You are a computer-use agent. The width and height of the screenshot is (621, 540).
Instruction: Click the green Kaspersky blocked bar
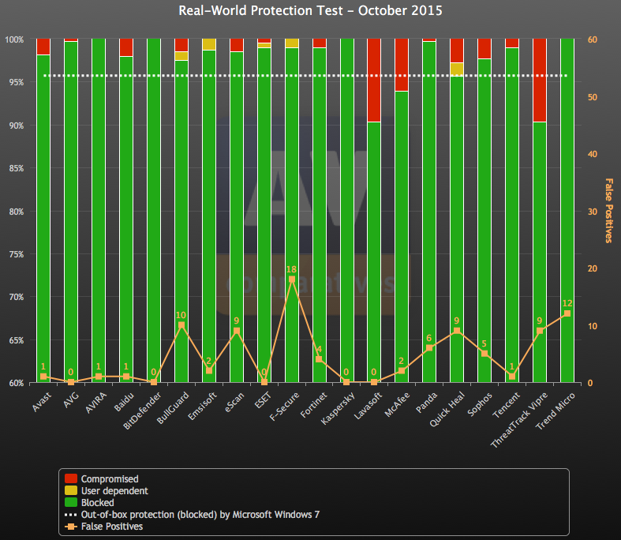coord(346,205)
